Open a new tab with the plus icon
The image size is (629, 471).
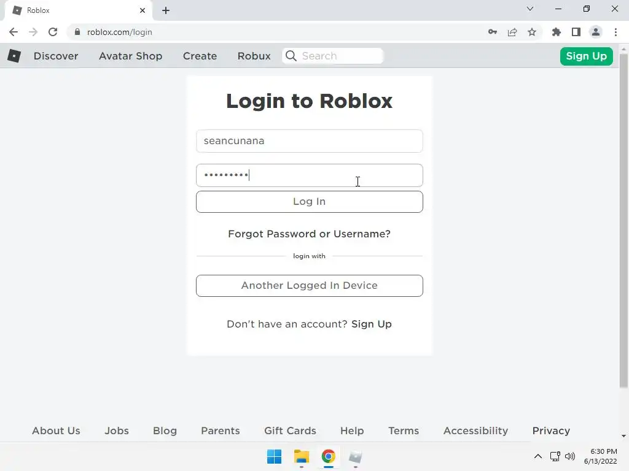tap(166, 10)
